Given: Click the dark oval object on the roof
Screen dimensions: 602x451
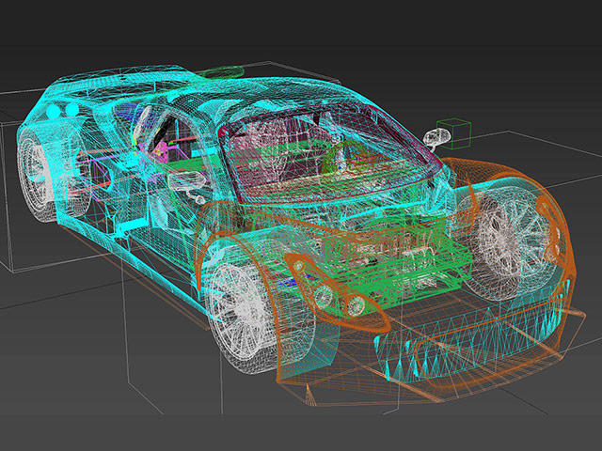Looking at the screenshot, I should [x=222, y=71].
